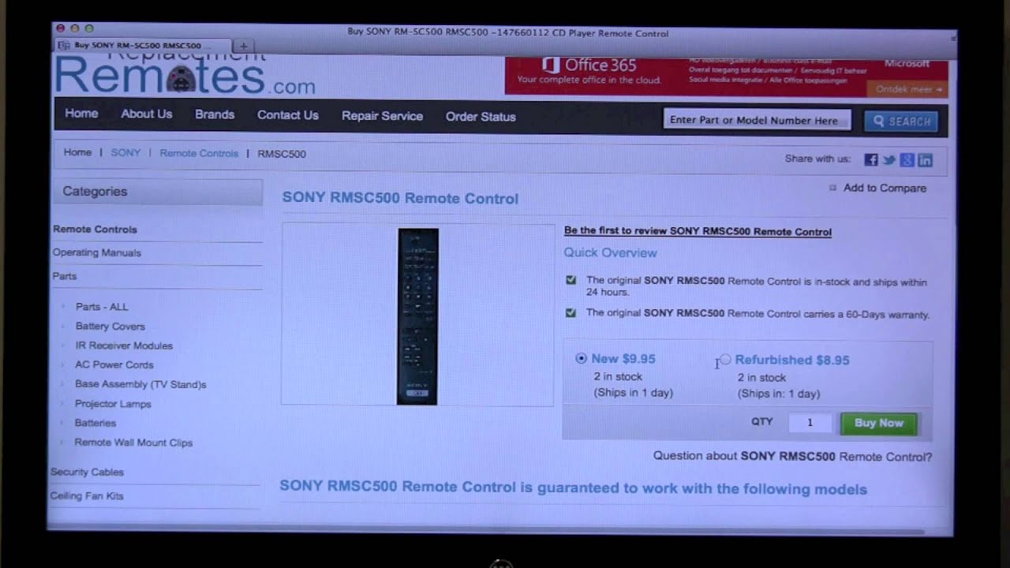Open the Google Plus share icon
Screen dimensions: 1010x568
[907, 160]
